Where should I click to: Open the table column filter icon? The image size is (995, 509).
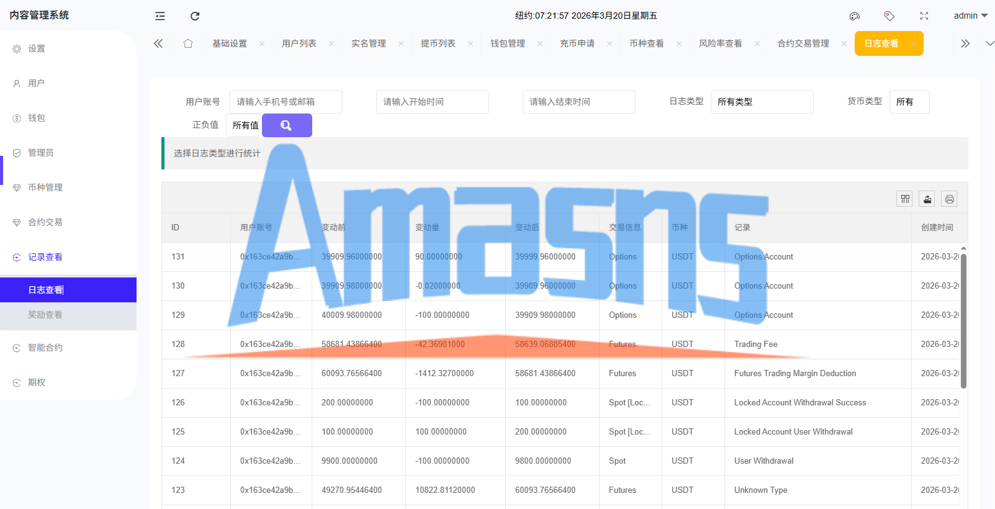[x=905, y=199]
